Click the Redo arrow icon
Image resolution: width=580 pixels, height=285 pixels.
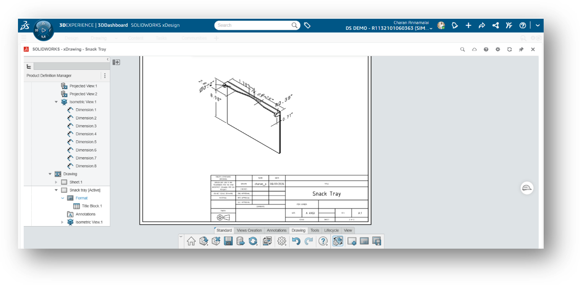(309, 241)
